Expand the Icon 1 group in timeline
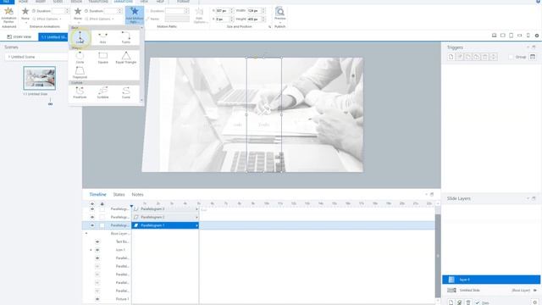Screen dimensions: 542x305 tap(91, 250)
